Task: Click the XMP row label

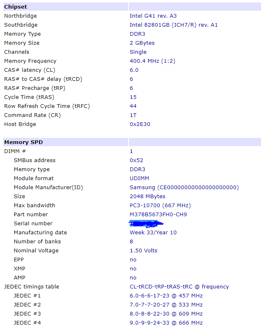Action: (x=19, y=268)
